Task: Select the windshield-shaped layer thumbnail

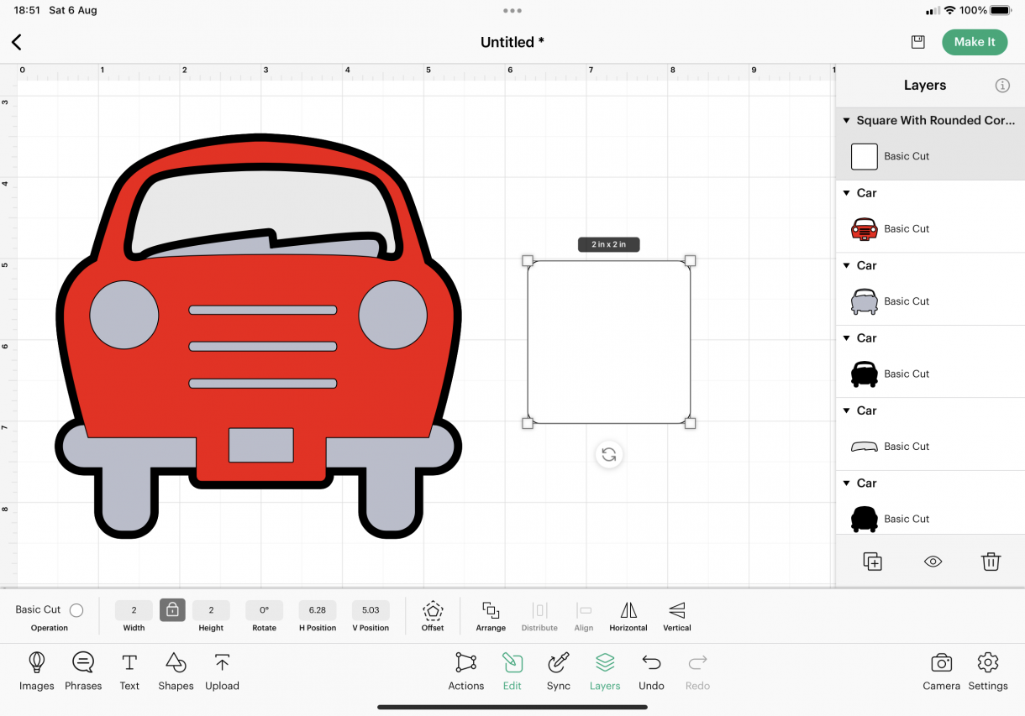Action: [865, 447]
